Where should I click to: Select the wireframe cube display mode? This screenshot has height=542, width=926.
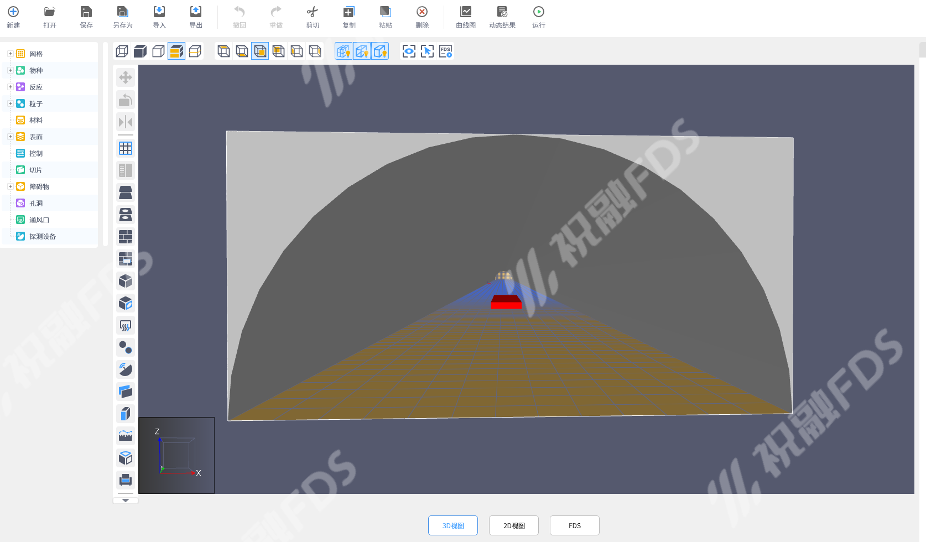tap(122, 51)
